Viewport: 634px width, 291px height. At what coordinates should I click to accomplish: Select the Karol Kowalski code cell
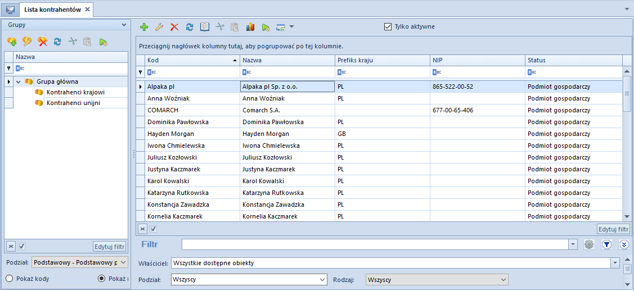tap(192, 181)
